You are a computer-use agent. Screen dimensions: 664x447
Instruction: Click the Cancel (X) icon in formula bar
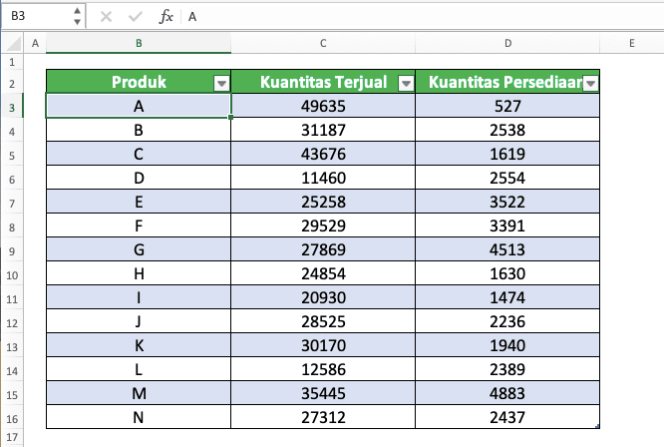pyautogui.click(x=106, y=17)
